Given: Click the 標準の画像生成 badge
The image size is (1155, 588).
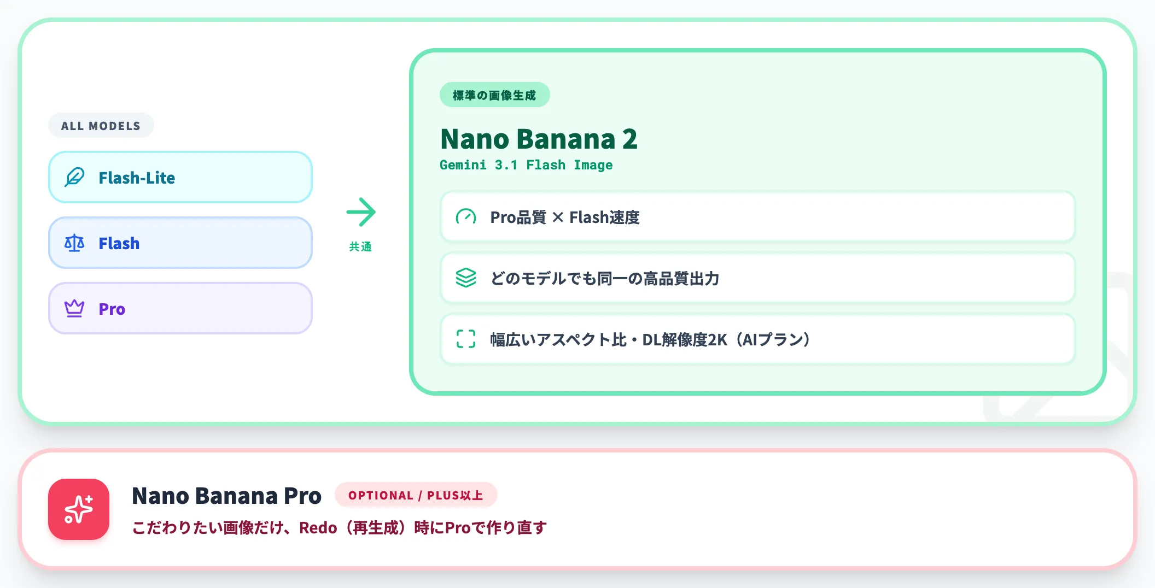Looking at the screenshot, I should [x=494, y=95].
